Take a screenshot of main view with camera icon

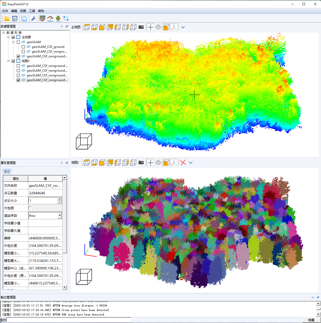pyautogui.click(x=141, y=27)
